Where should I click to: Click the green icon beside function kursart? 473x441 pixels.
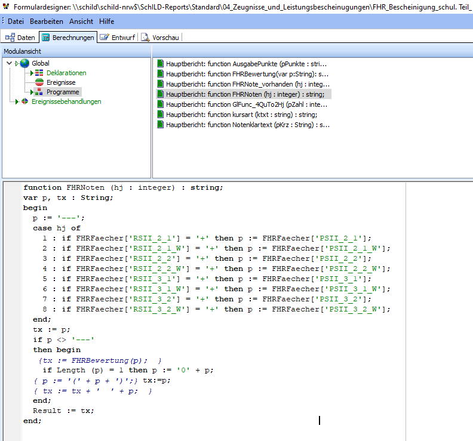(x=160, y=115)
